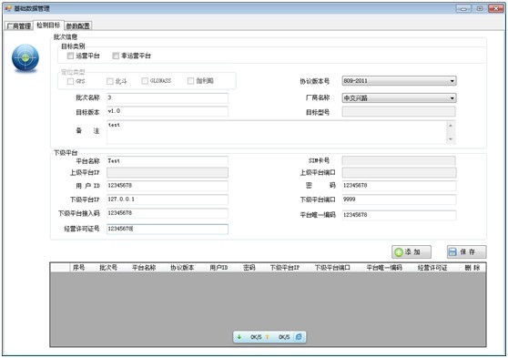Click the 平台唯一编码 column header
508x358 pixels.
(384, 268)
